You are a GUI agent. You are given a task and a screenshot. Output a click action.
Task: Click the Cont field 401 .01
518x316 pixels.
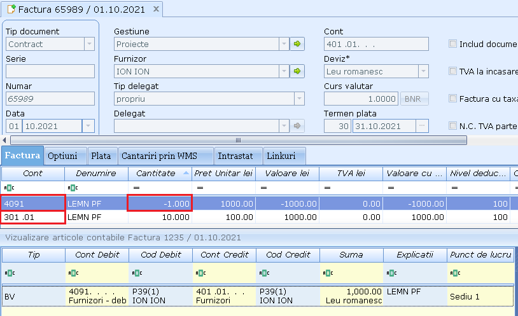pos(376,44)
